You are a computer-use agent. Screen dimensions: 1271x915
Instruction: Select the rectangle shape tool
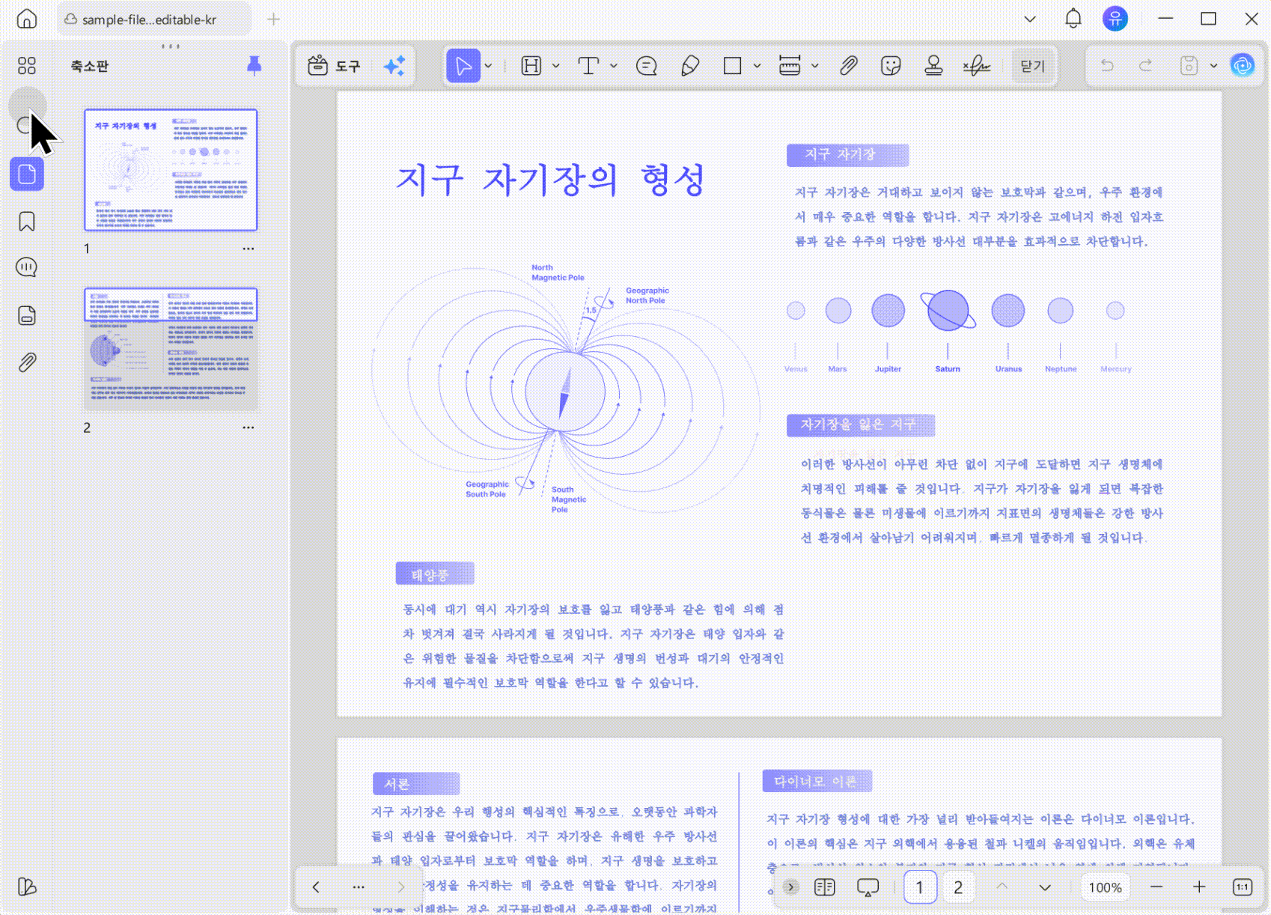[x=733, y=66]
